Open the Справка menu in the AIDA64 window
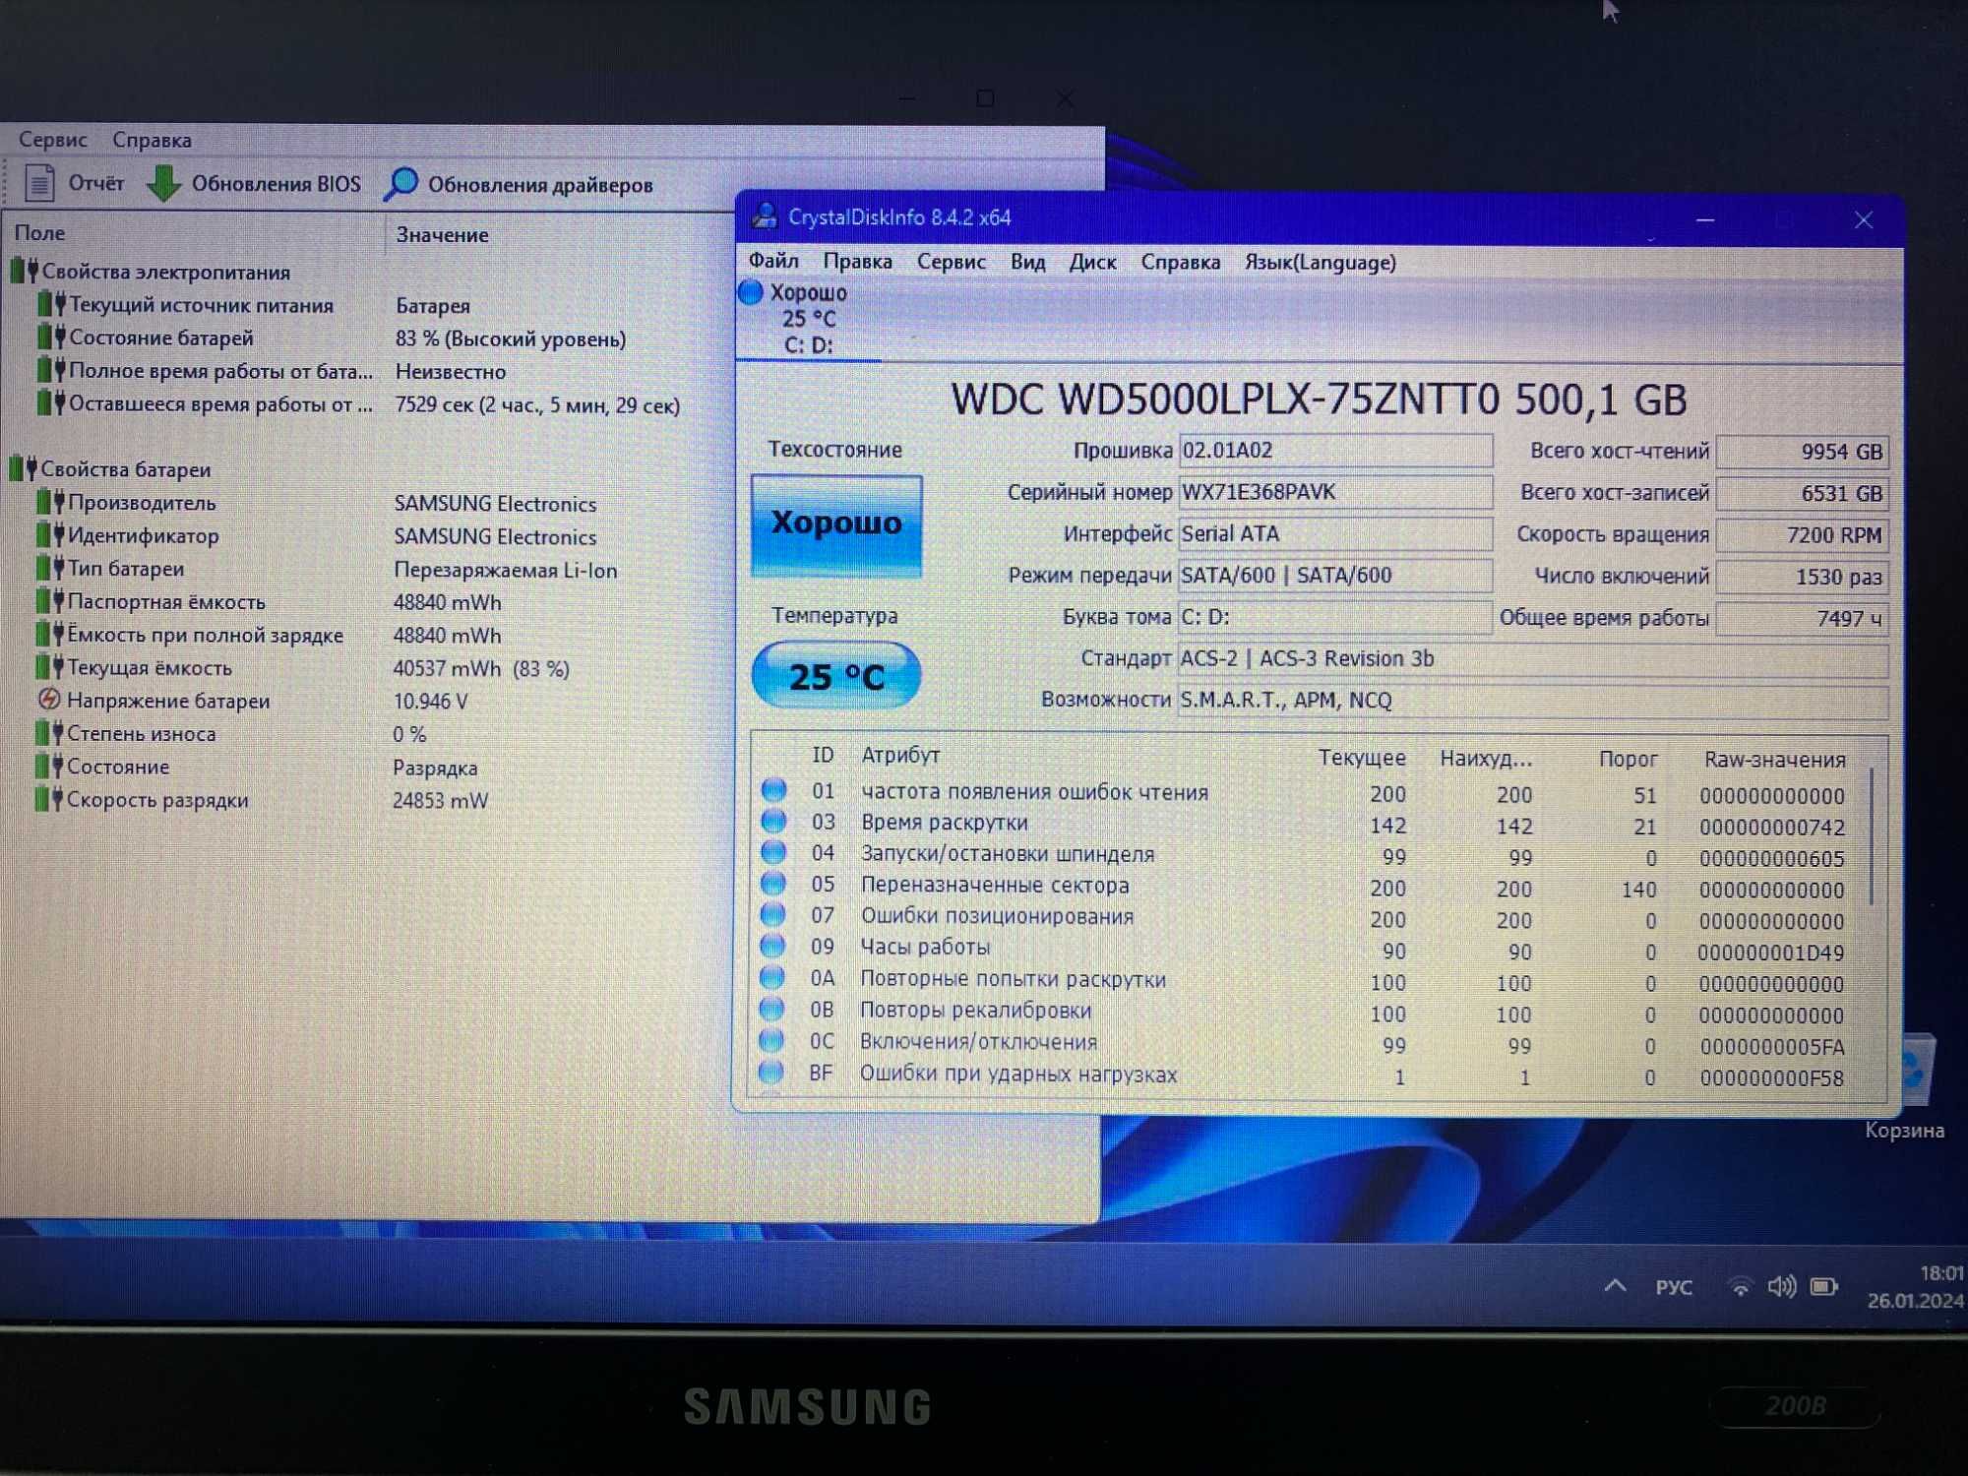The height and width of the screenshot is (1476, 1968). [152, 140]
